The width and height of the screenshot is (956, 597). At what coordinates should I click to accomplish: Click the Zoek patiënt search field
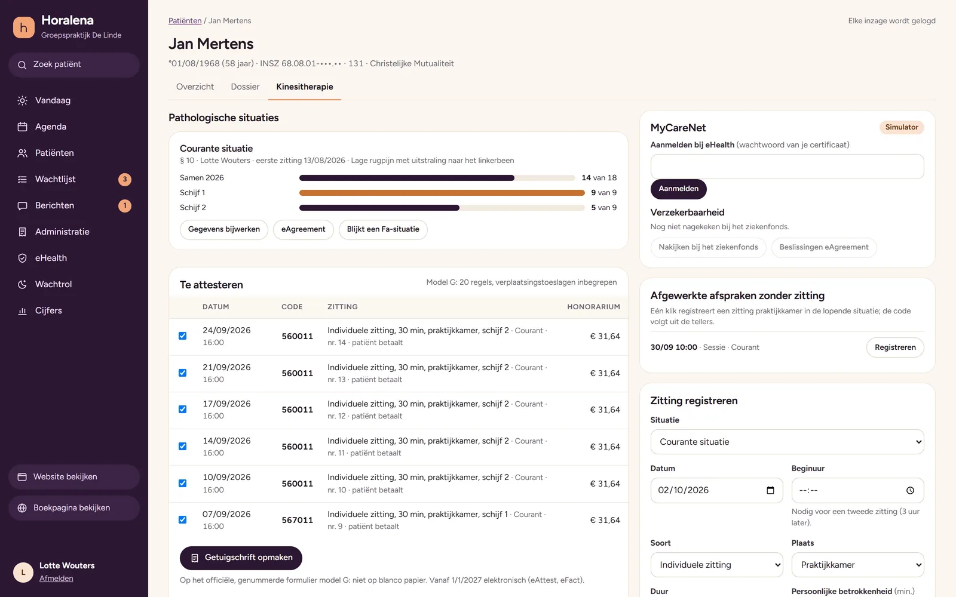tap(74, 65)
